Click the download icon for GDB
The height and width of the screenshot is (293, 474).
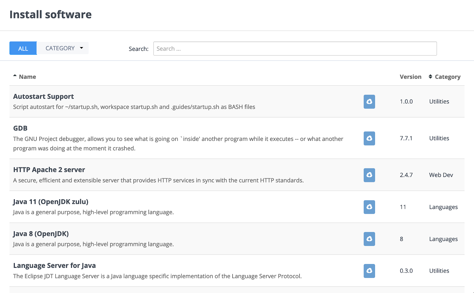pos(369,138)
